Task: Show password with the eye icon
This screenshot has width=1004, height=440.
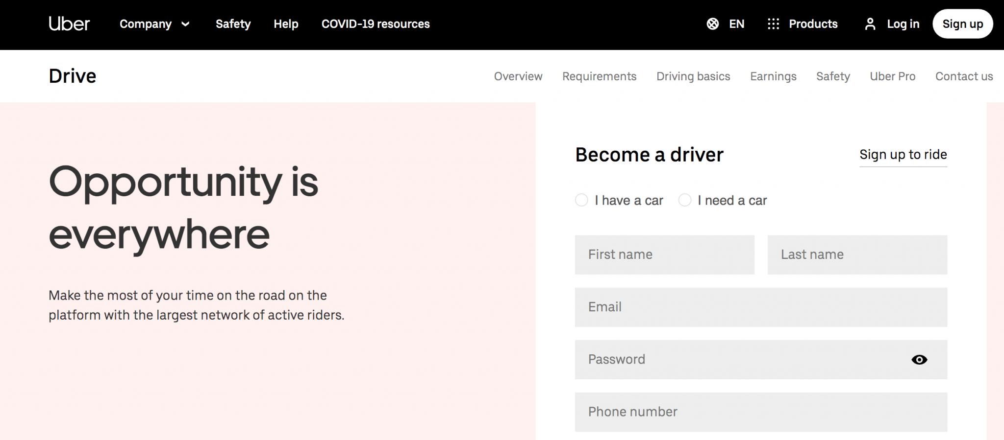Action: pyautogui.click(x=919, y=360)
